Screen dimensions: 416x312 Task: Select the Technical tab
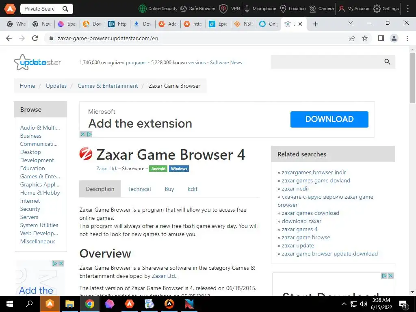[x=140, y=189]
